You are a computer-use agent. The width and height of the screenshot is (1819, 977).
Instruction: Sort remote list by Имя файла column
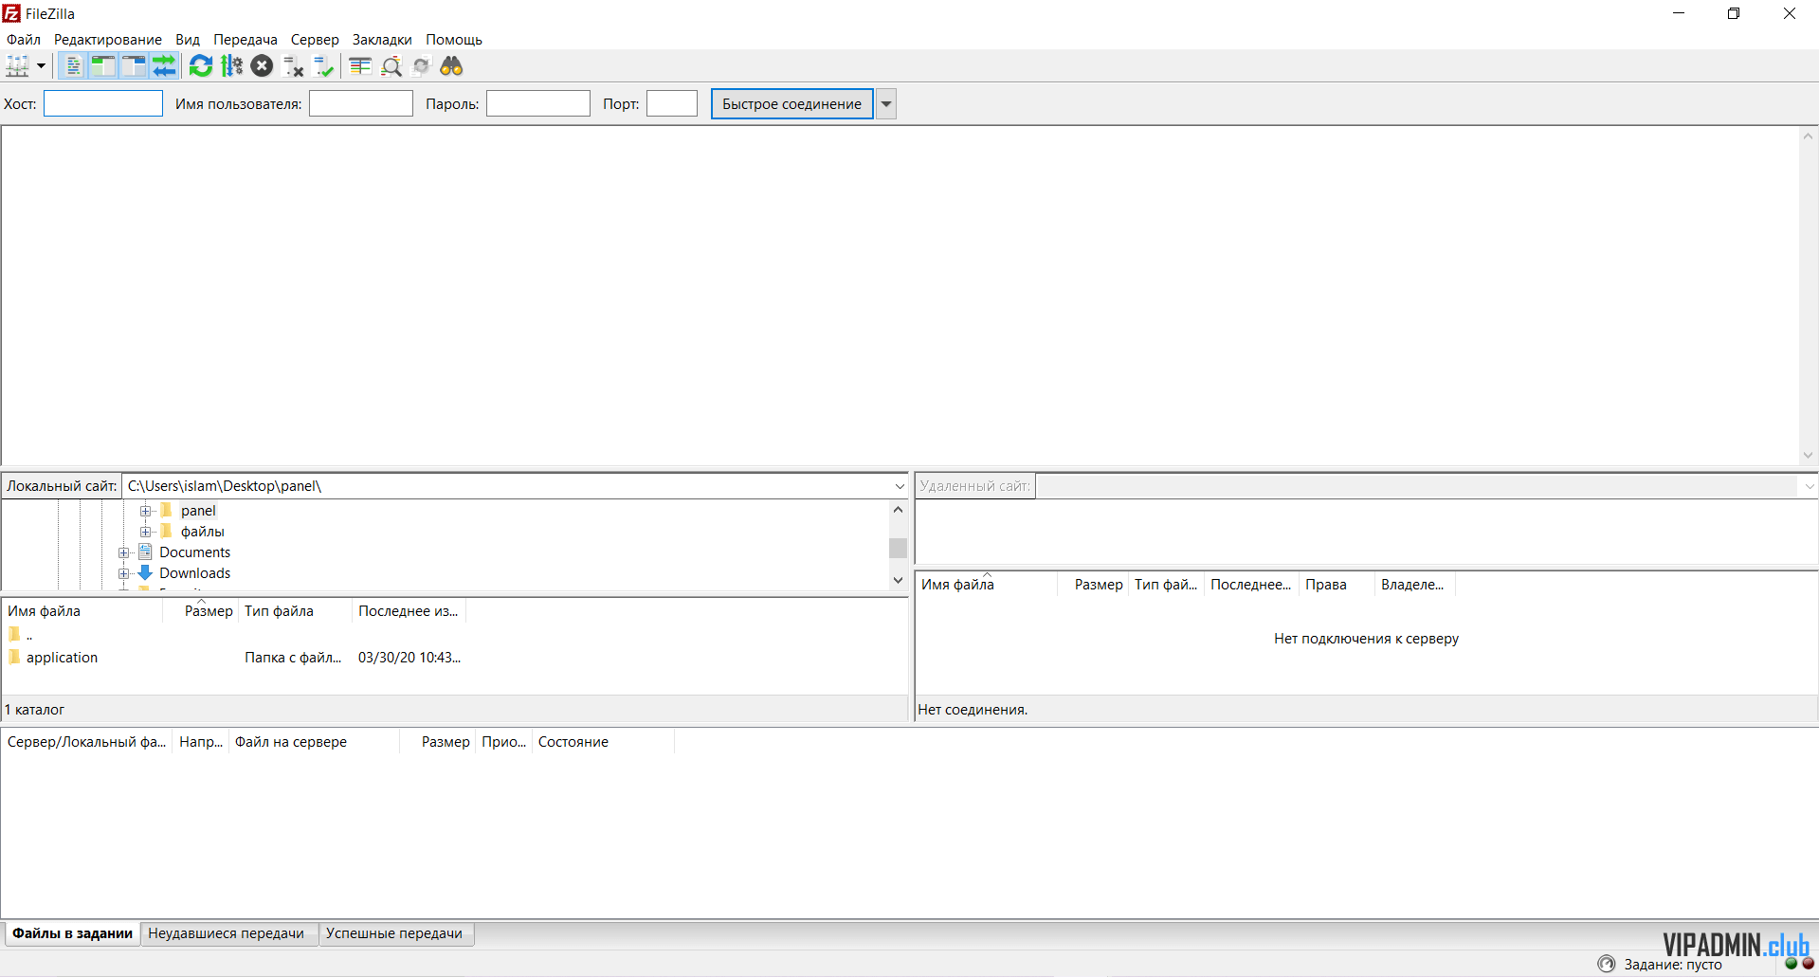pos(986,585)
